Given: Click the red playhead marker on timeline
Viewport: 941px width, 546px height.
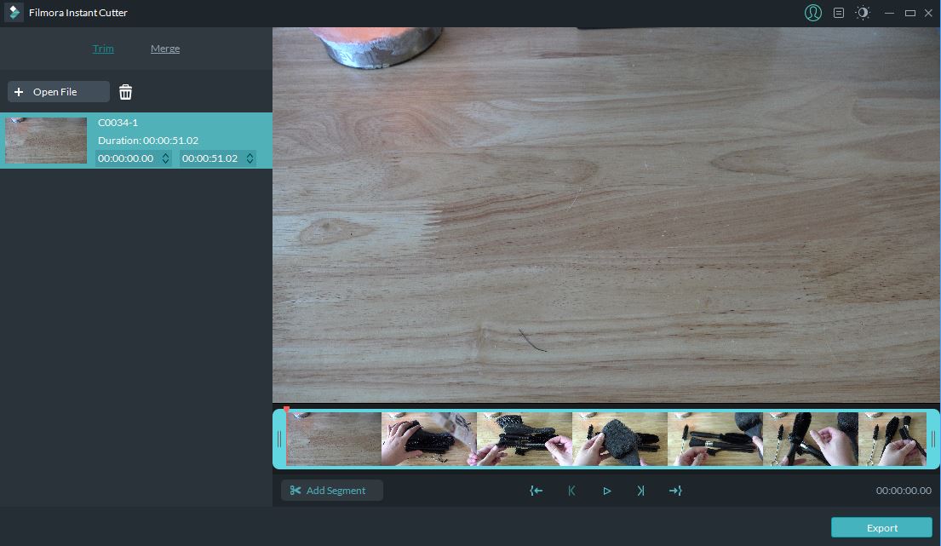Looking at the screenshot, I should click(287, 409).
